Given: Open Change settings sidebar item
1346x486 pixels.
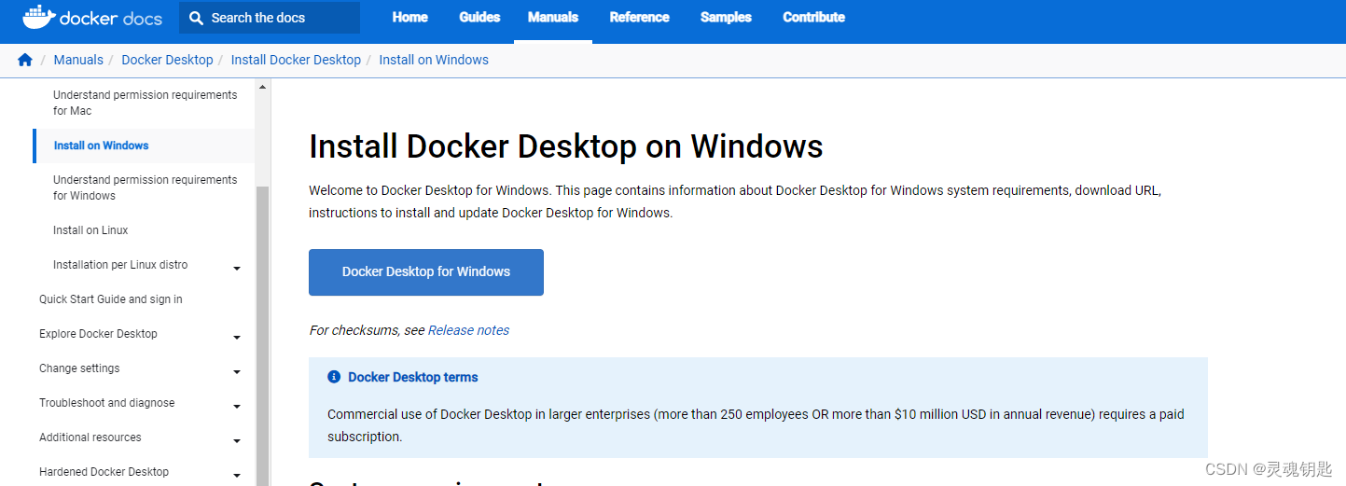Looking at the screenshot, I should 79,368.
